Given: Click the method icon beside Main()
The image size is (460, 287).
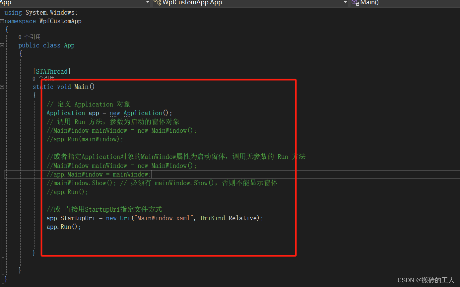Looking at the screenshot, I should [355, 3].
